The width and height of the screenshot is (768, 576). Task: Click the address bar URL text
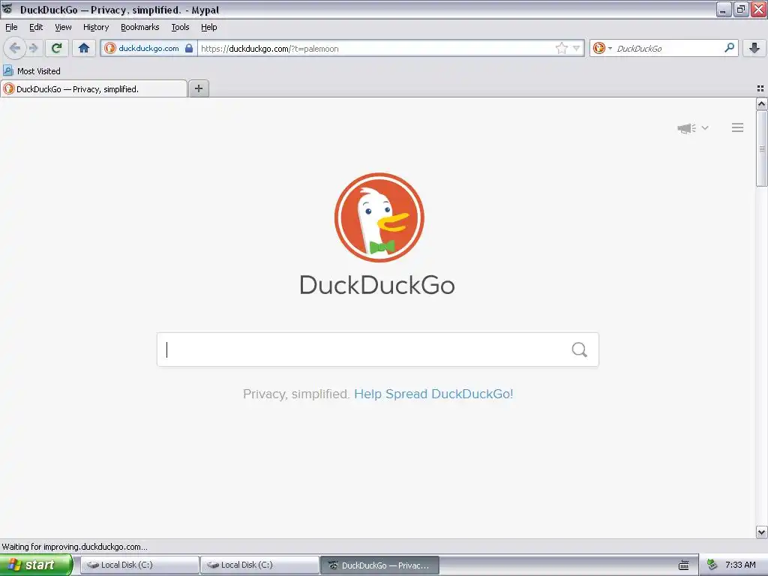[269, 49]
